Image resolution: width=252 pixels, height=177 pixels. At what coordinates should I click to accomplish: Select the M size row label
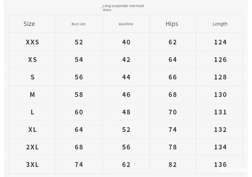tap(32, 95)
